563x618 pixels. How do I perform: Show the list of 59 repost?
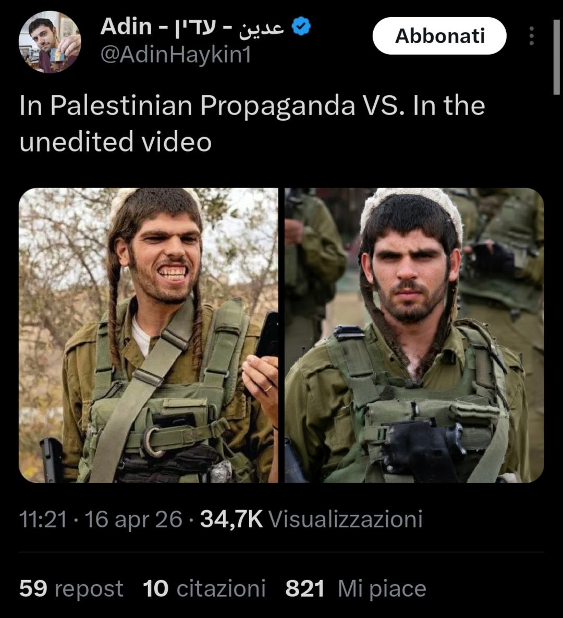click(x=71, y=589)
